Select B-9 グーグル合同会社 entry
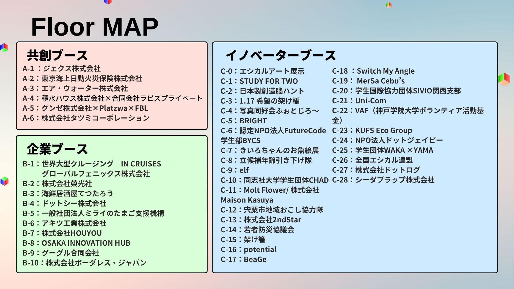This screenshot has width=514, height=289. point(61,253)
